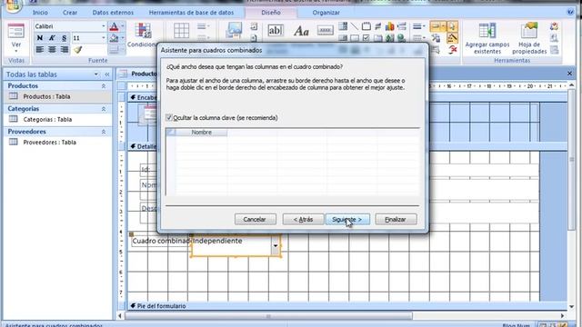
Task: Align text right in Fuente group
Action: [x=65, y=49]
